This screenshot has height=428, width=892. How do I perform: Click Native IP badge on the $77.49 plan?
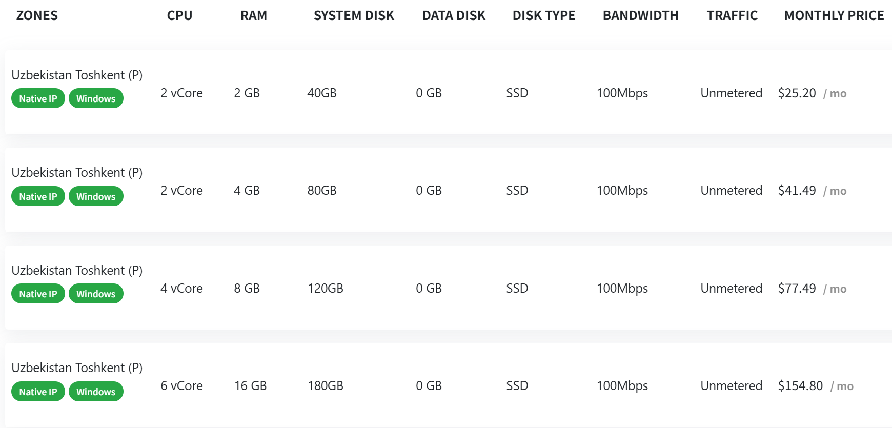[x=38, y=294]
